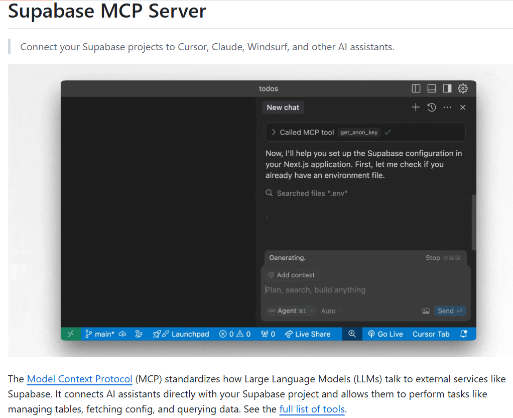
Task: Click the todos window title
Action: tap(268, 88)
